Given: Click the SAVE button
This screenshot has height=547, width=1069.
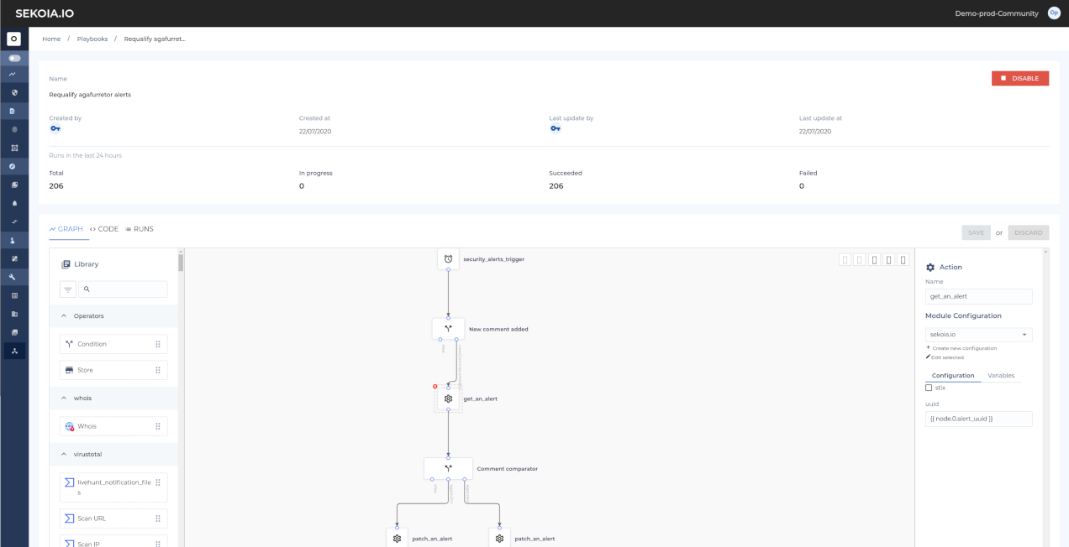Looking at the screenshot, I should (x=976, y=232).
